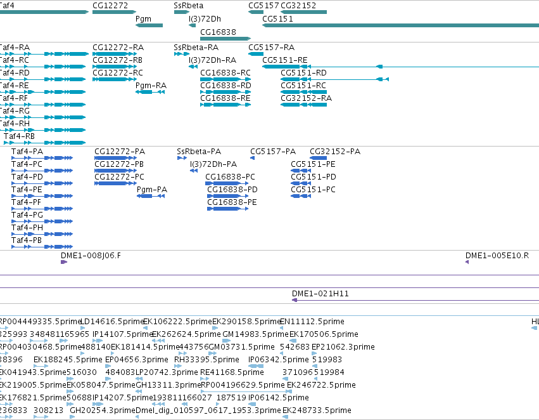Select transcript Taf4-RG
539x420 pixels.
click(x=42, y=117)
